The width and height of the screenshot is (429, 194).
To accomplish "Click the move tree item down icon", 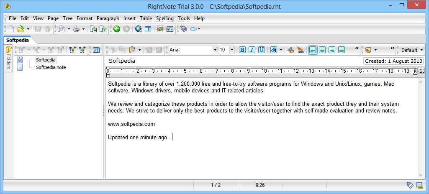I will [72, 50].
